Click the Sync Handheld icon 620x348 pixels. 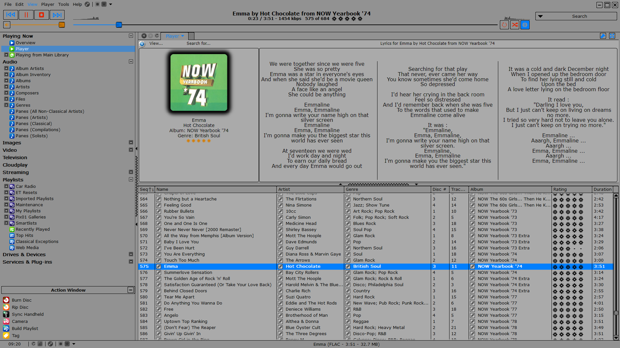pyautogui.click(x=6, y=314)
